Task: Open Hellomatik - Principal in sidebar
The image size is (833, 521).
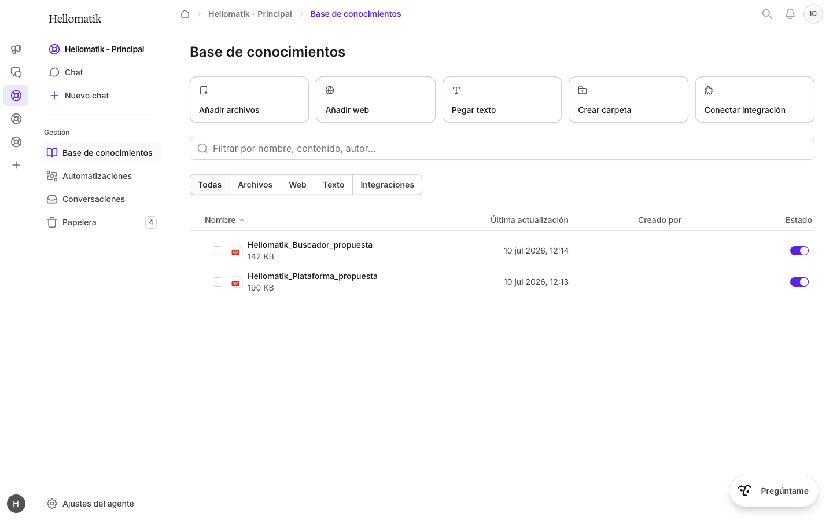Action: 101,49
